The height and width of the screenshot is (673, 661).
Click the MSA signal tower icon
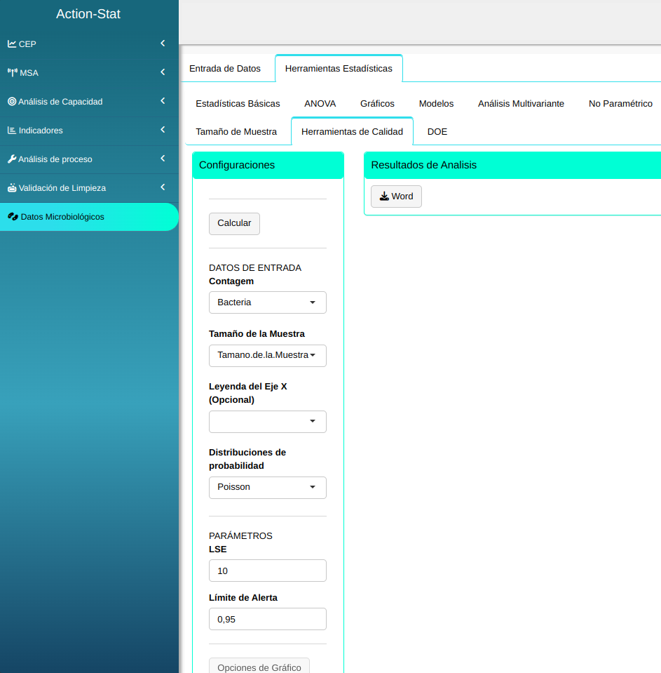point(12,73)
